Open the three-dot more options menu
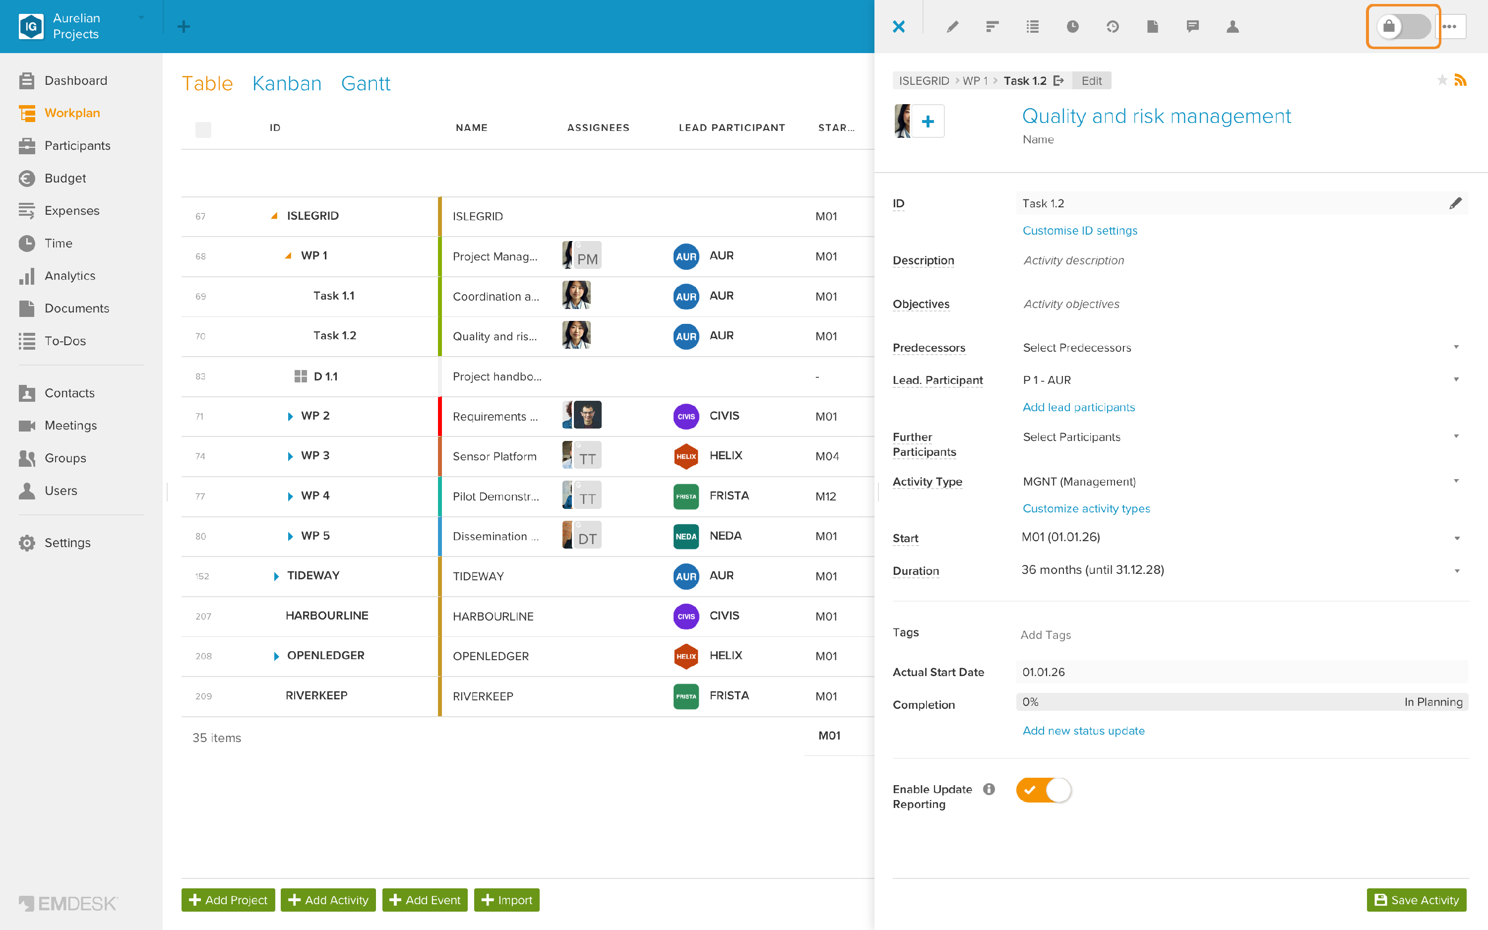Image resolution: width=1488 pixels, height=930 pixels. coord(1450,26)
